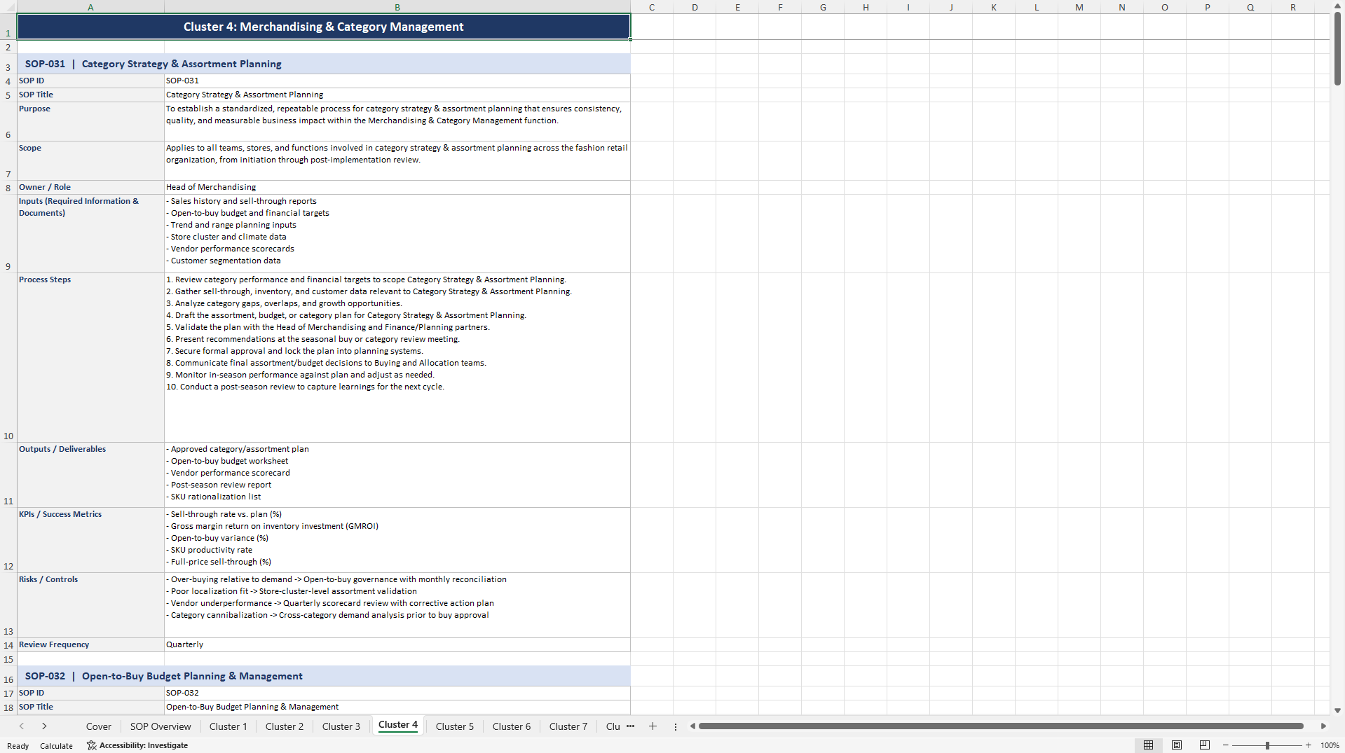Image resolution: width=1345 pixels, height=753 pixels.
Task: Add a new sheet with plus icon
Action: click(653, 726)
